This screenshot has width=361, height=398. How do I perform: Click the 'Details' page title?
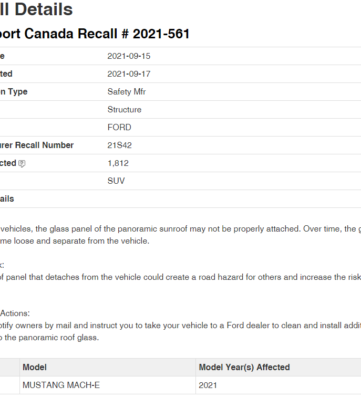tap(44, 9)
